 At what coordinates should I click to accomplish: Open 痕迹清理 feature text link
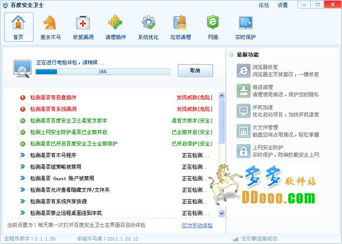click(x=263, y=87)
